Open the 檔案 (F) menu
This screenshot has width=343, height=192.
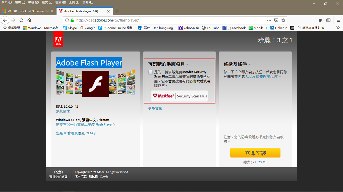point(7,2)
